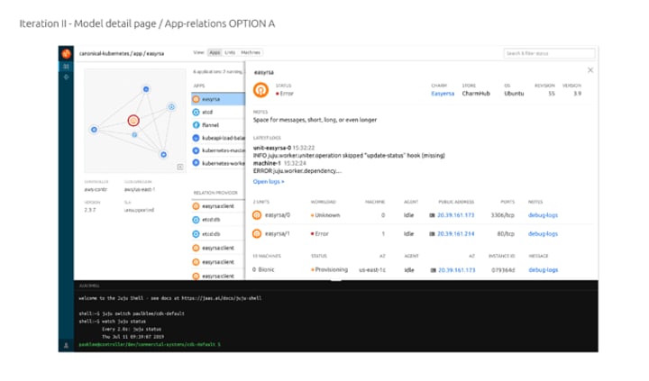Viewport: 649px width, 381px height.
Task: Click the easyrsa app icon in Apps list
Action: 197,99
